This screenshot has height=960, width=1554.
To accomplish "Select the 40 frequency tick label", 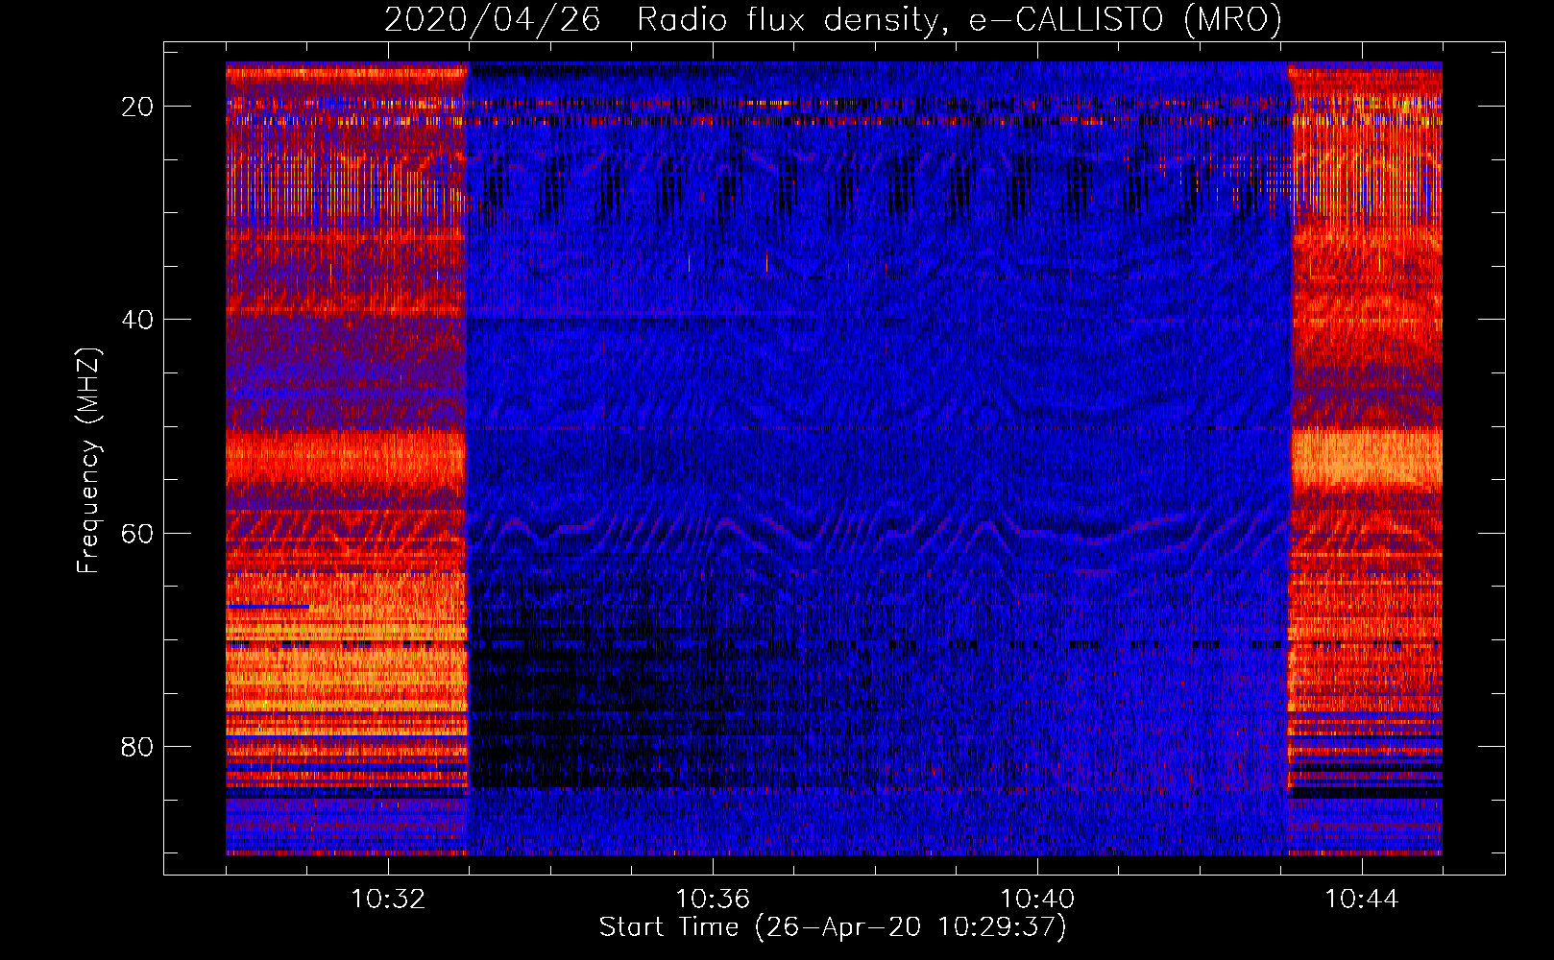I will [x=138, y=320].
